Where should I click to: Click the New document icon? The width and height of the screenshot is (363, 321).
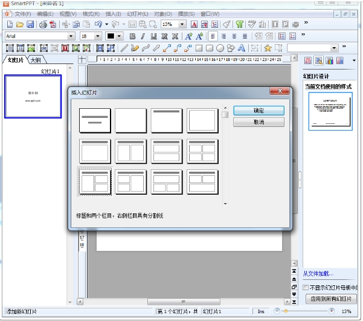(10, 24)
